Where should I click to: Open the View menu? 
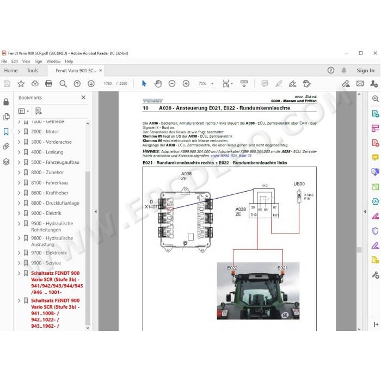(x=26, y=61)
